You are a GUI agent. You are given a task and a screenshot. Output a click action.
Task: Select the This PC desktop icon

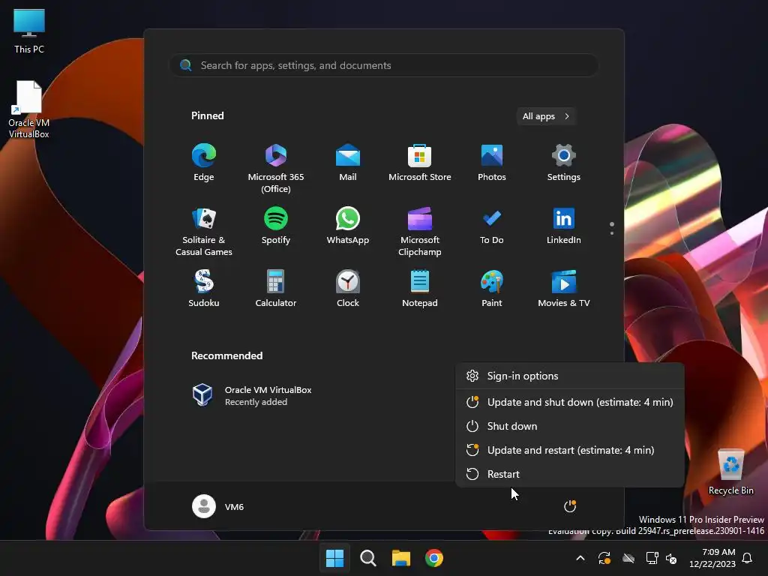[29, 31]
